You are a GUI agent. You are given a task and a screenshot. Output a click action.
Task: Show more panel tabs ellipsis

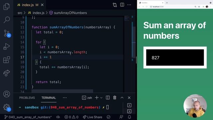[x=65, y=98]
